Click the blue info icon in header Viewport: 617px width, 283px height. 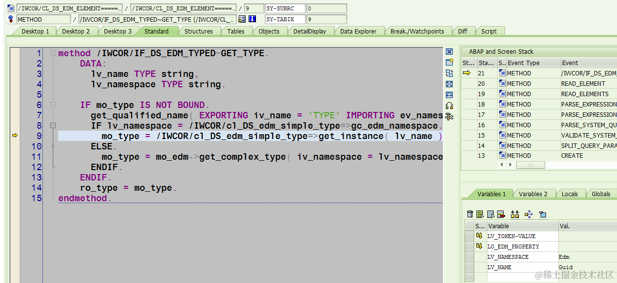253,19
